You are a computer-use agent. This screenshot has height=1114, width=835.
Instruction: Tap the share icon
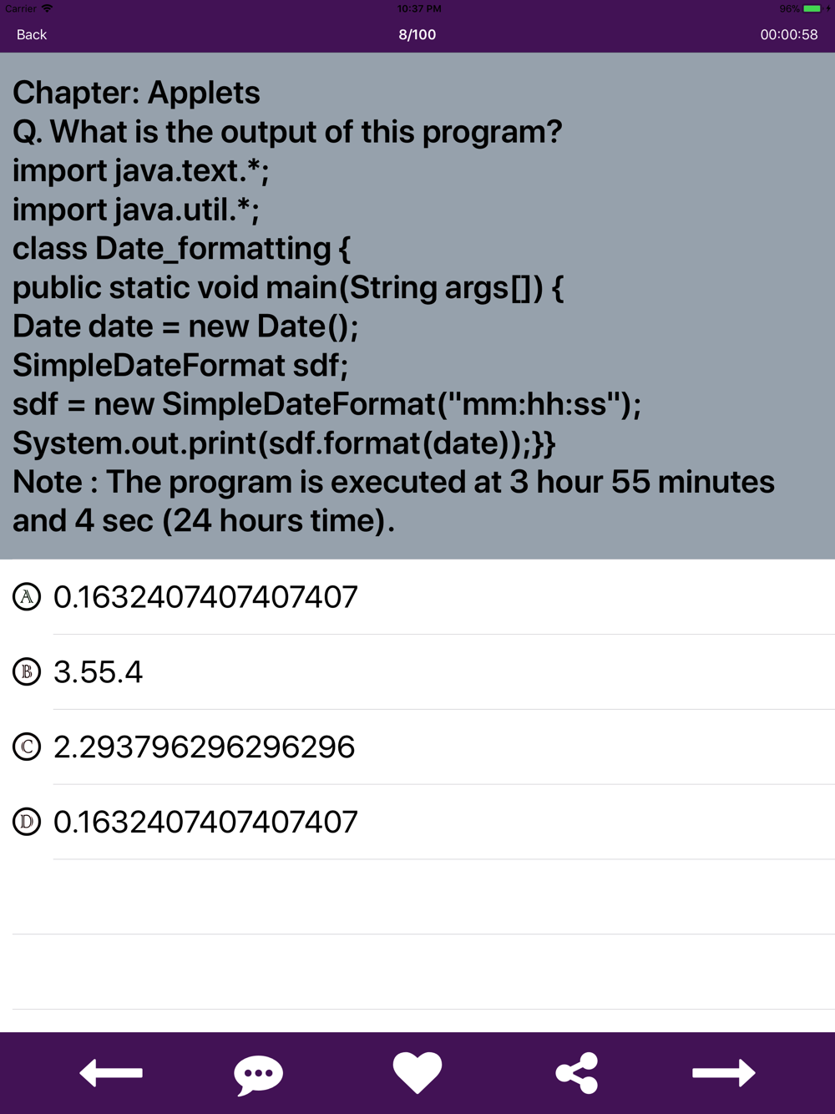pyautogui.click(x=577, y=1073)
